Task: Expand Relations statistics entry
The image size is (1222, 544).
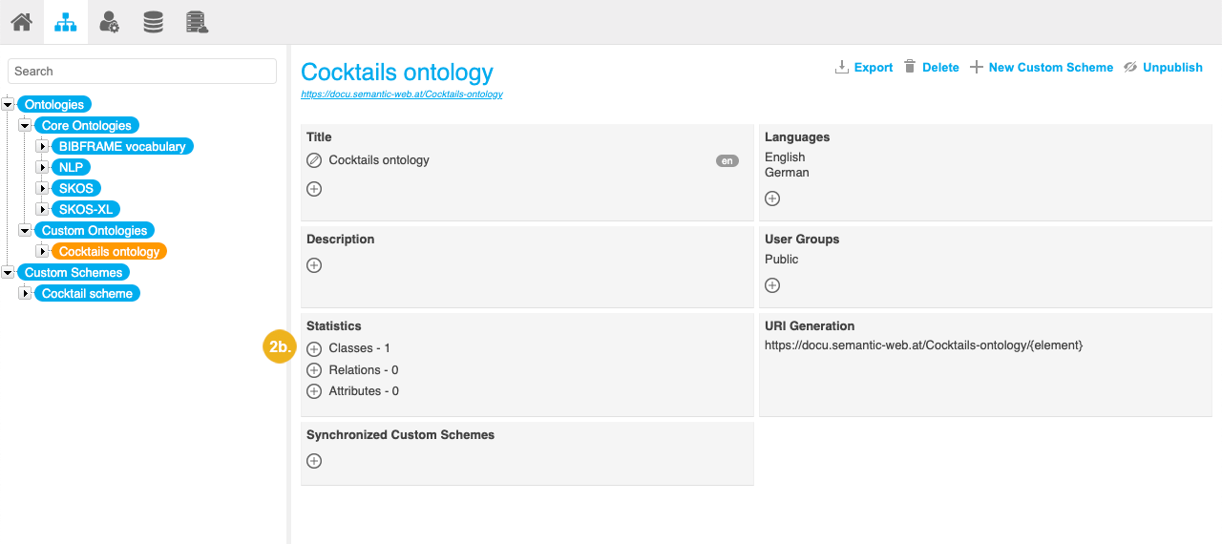Action: [314, 370]
